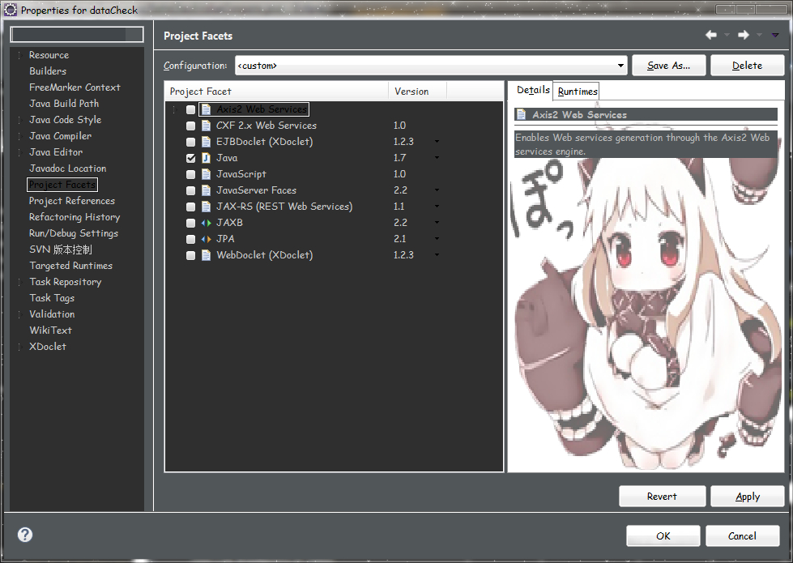Toggle the JPA facet checkbox

point(190,239)
